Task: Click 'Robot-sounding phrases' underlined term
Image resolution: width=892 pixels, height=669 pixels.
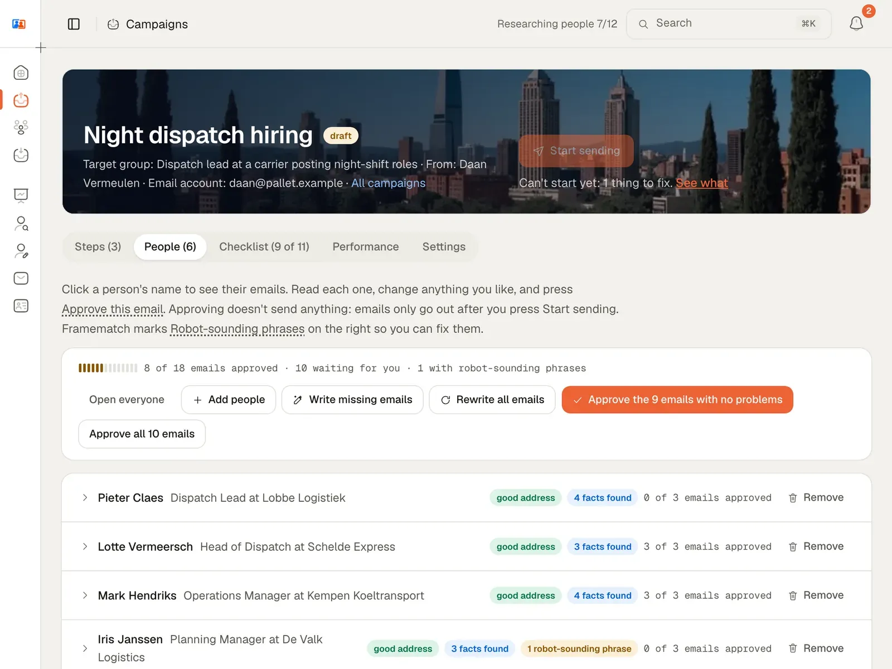Action: click(237, 329)
